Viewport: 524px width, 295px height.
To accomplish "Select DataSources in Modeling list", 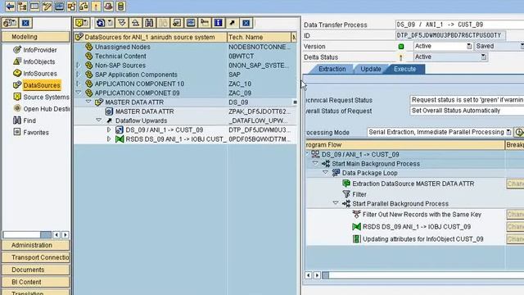I will point(42,85).
